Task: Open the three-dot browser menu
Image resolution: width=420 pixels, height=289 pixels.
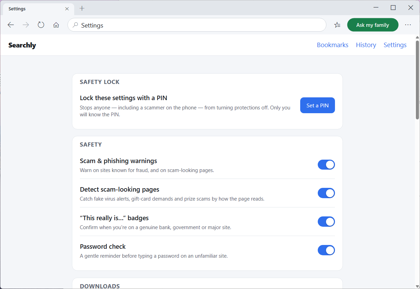Action: coord(408,25)
